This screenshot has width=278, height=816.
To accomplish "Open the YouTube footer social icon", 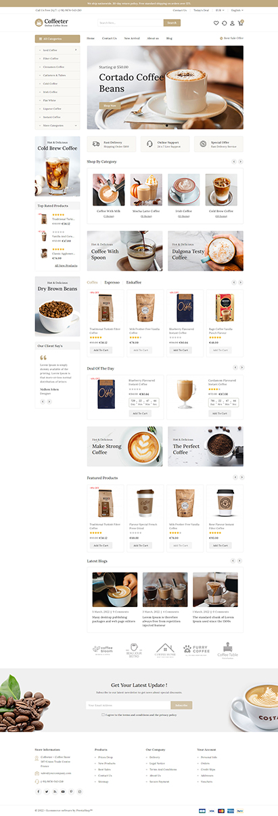I will pyautogui.click(x=63, y=792).
